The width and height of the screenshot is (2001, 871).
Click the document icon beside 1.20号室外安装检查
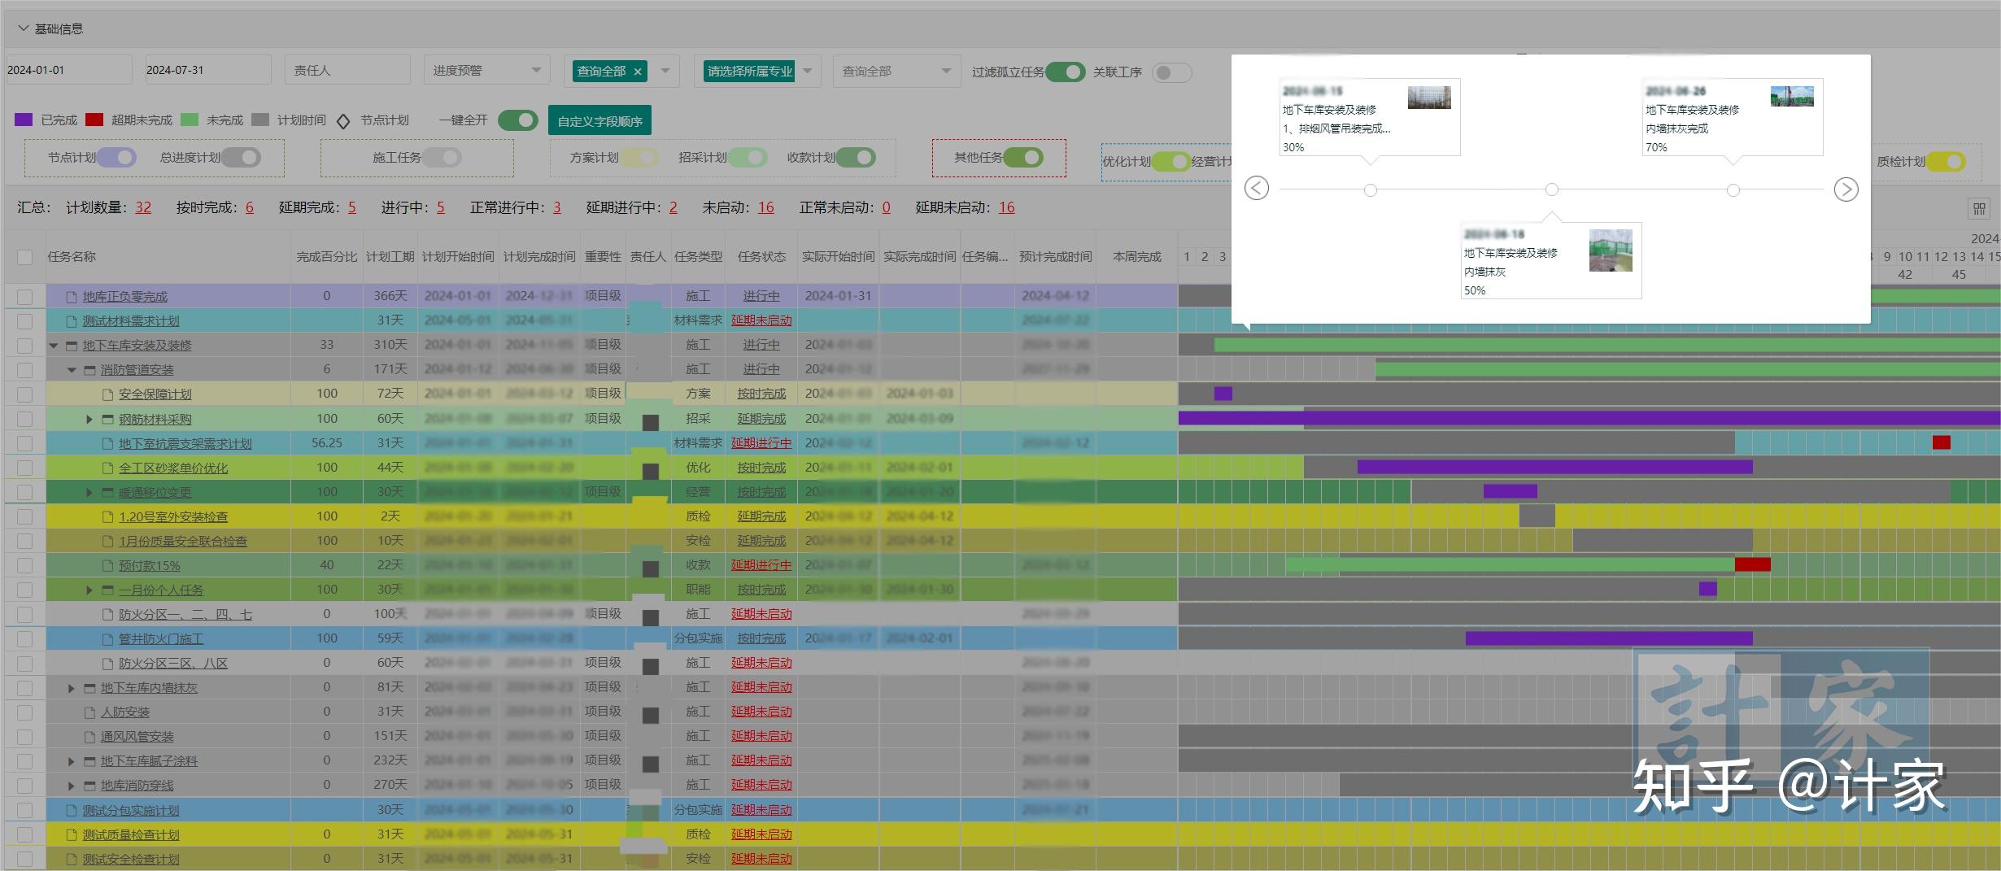107,516
